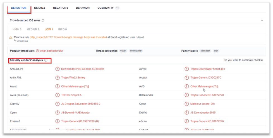This screenshot has height=138, width=273.
Task: Click the JS/Downldr.VJ!Eldorado detection result
Action: pos(75,112)
